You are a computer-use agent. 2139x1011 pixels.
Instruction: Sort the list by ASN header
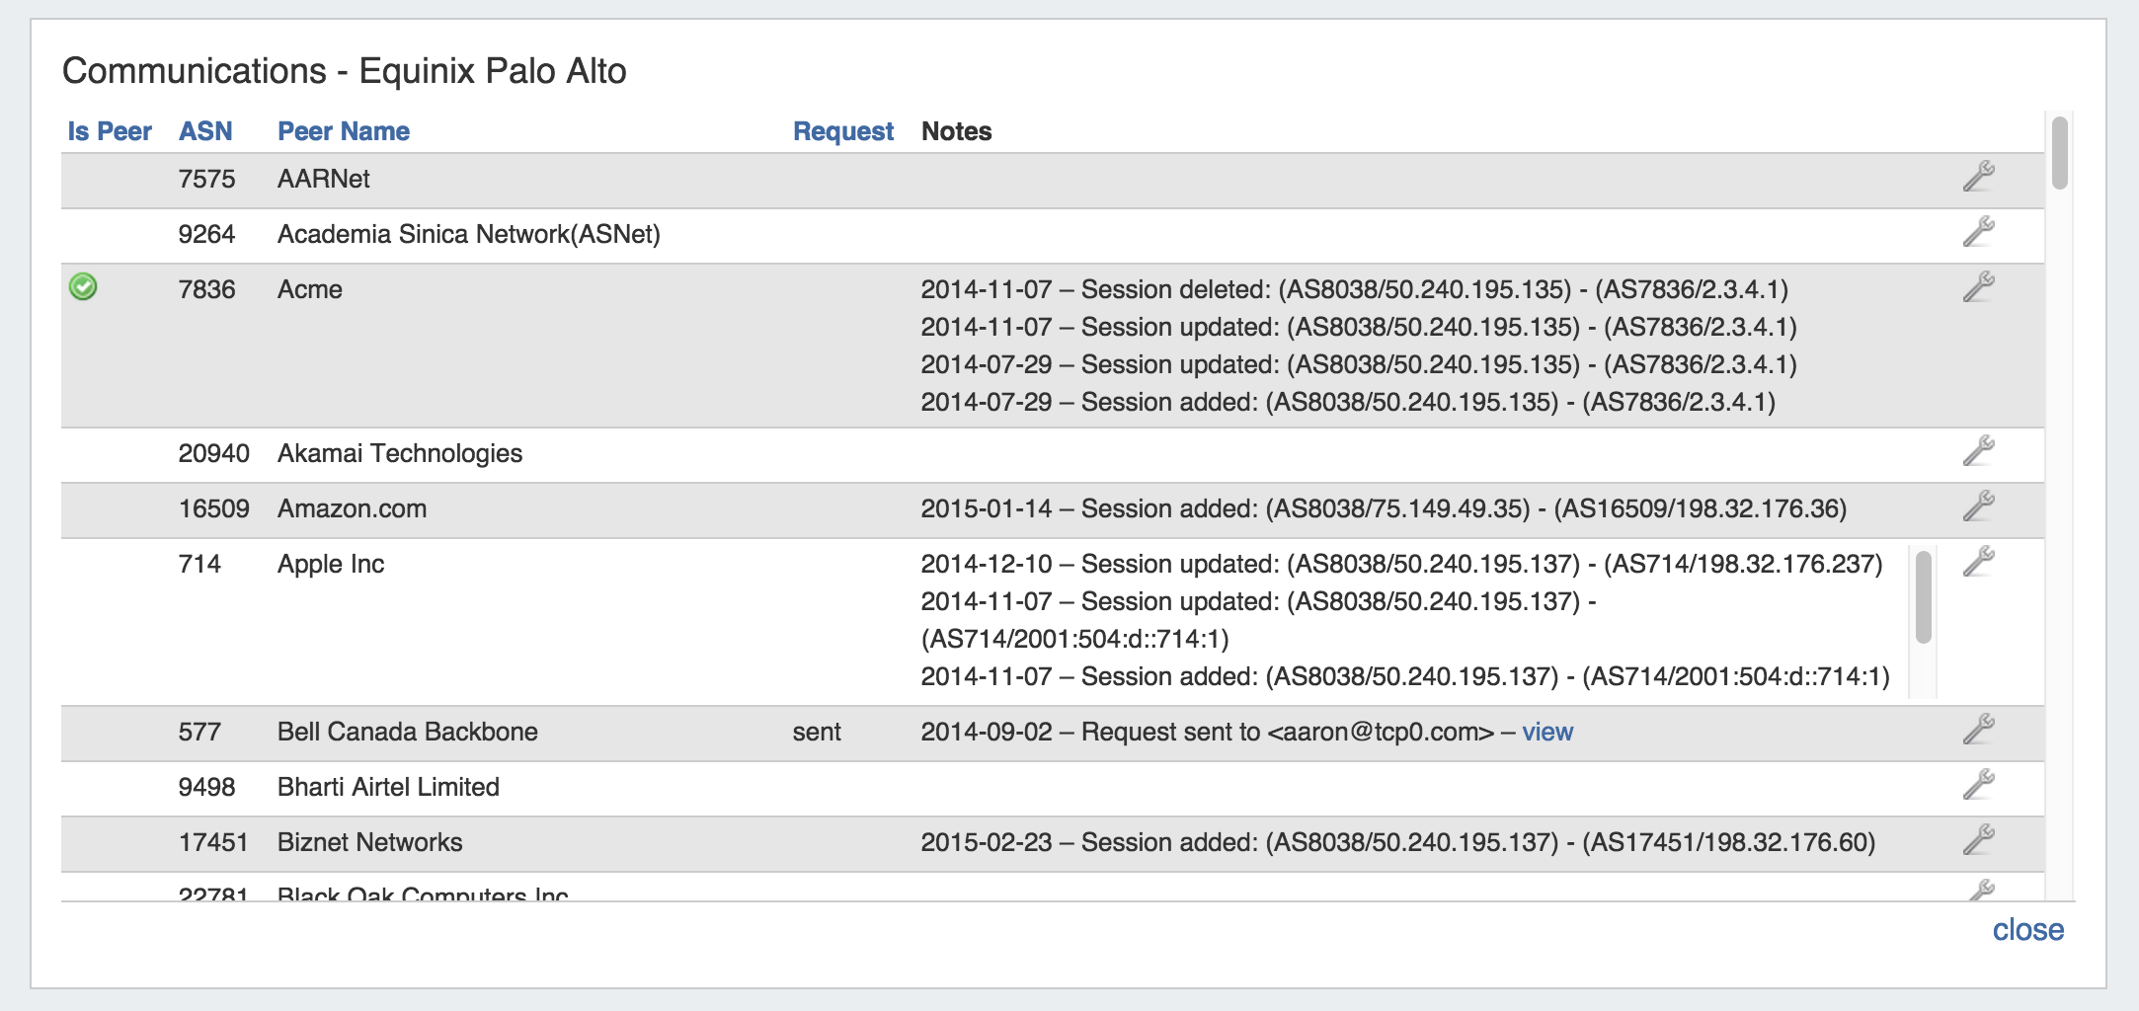pos(205,131)
